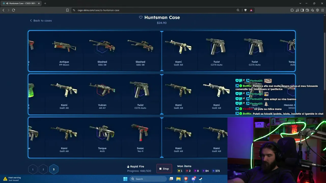Bookmark this page with the bookmark icon

[x=67, y=10]
